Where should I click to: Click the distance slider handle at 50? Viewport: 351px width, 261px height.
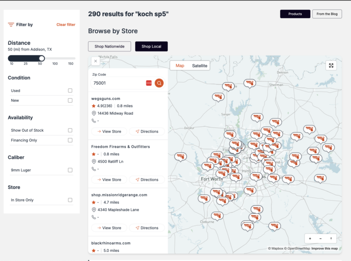42,58
